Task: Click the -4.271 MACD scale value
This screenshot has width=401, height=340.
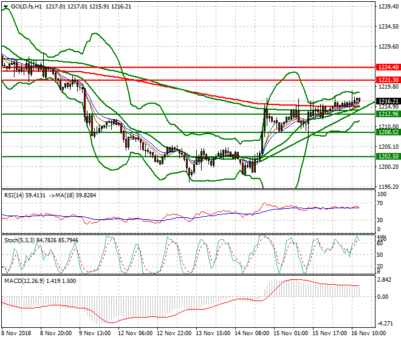Action: coord(385,323)
